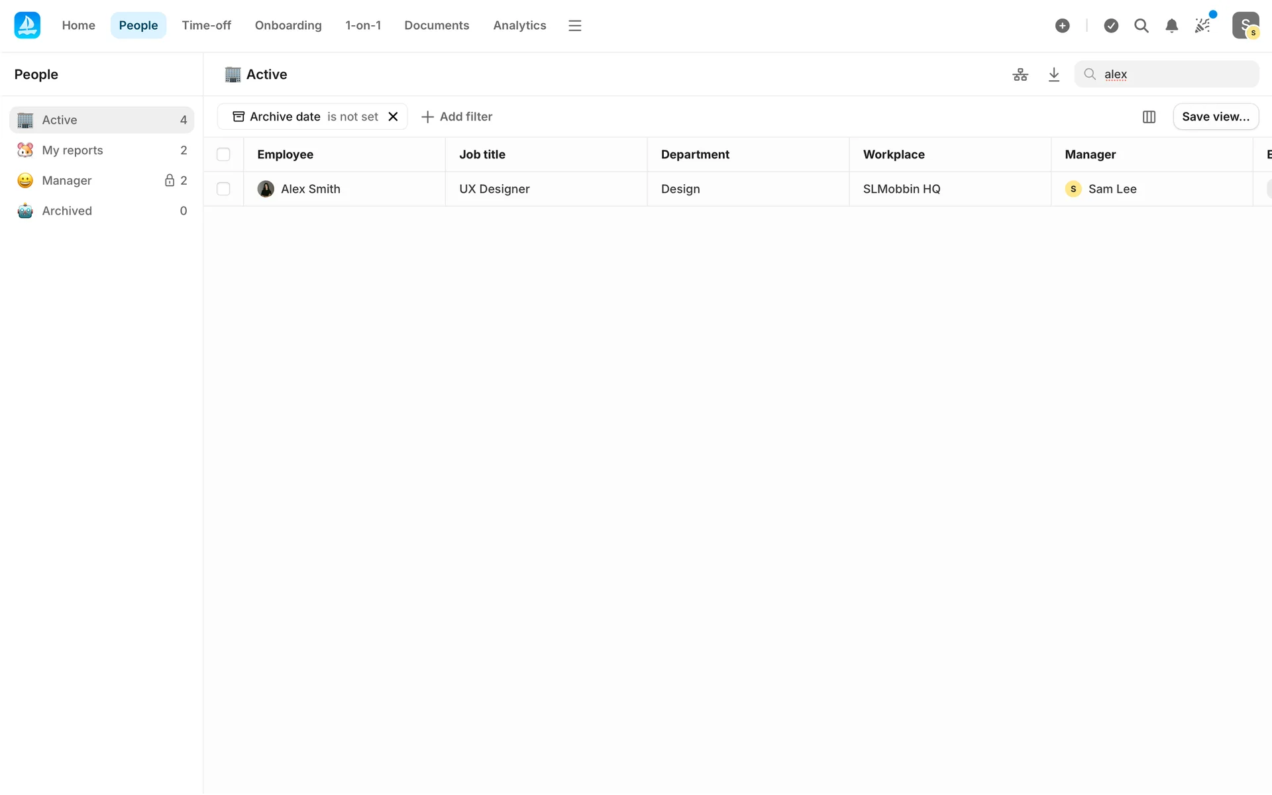Click the plus create icon in header
1272x795 pixels.
pos(1062,25)
